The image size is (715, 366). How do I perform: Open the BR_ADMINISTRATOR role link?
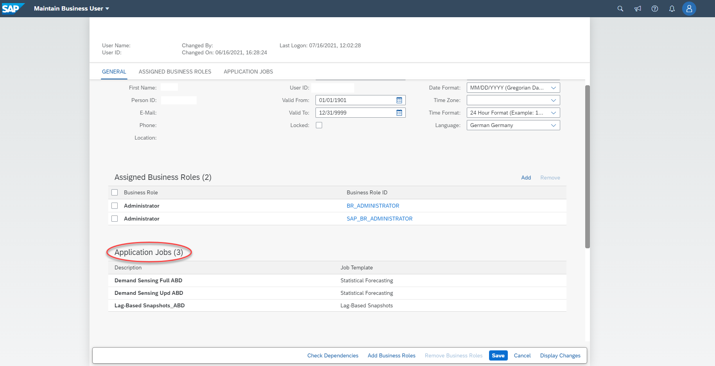coord(373,206)
